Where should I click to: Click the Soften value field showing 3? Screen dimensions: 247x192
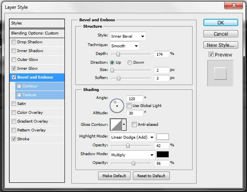162,78
